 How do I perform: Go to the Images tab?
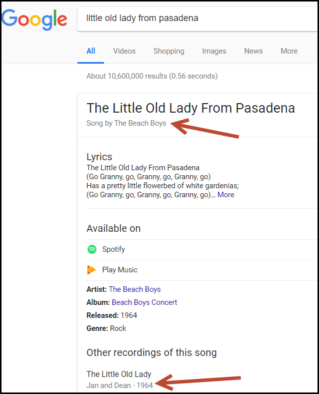coord(214,51)
